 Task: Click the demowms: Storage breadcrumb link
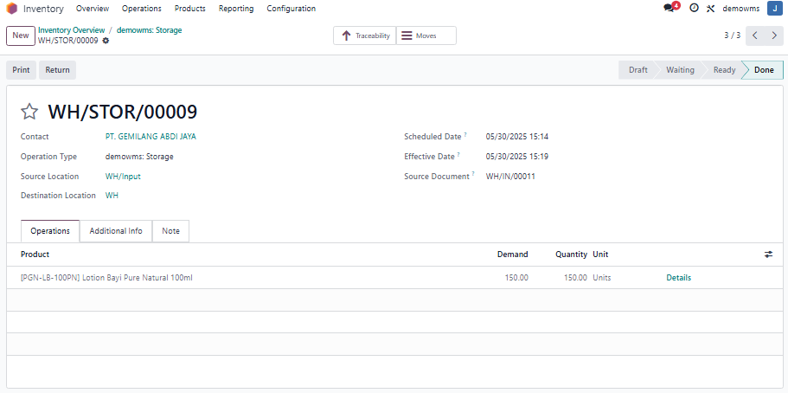150,30
